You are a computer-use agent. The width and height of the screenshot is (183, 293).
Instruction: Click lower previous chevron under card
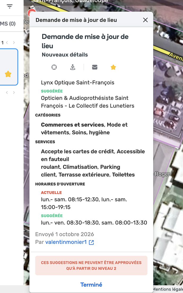7,93
